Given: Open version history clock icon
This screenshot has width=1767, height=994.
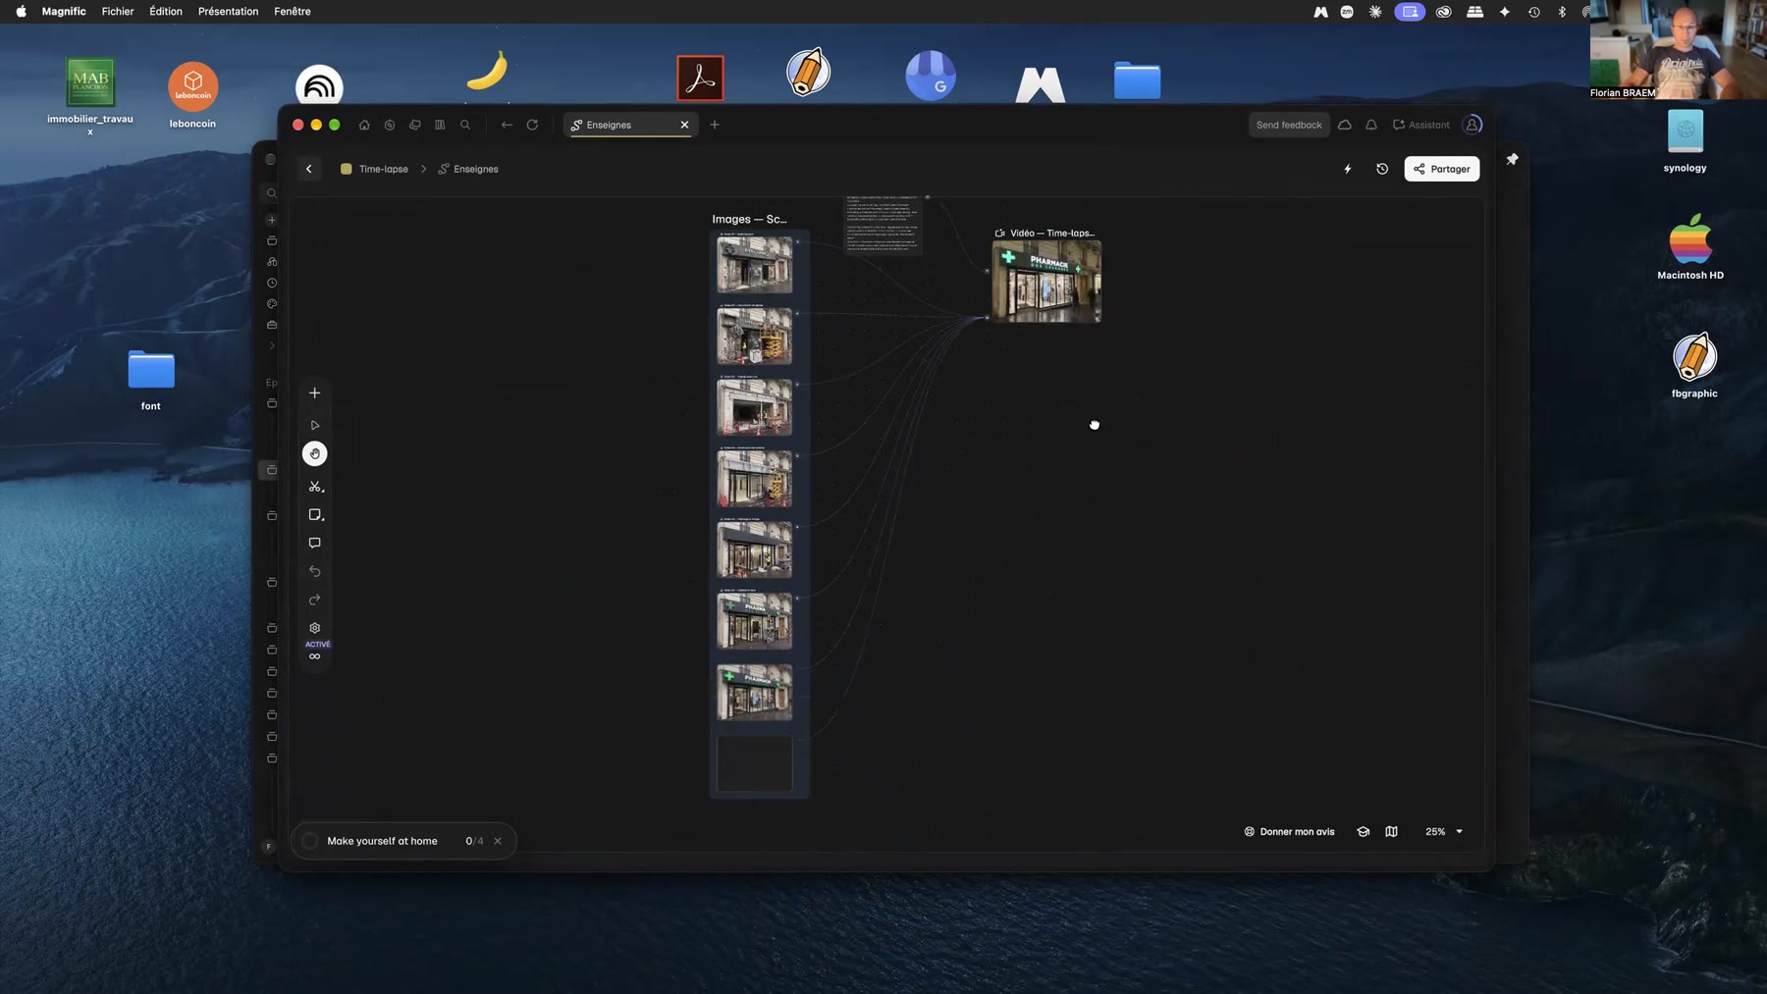Looking at the screenshot, I should click(x=1382, y=169).
